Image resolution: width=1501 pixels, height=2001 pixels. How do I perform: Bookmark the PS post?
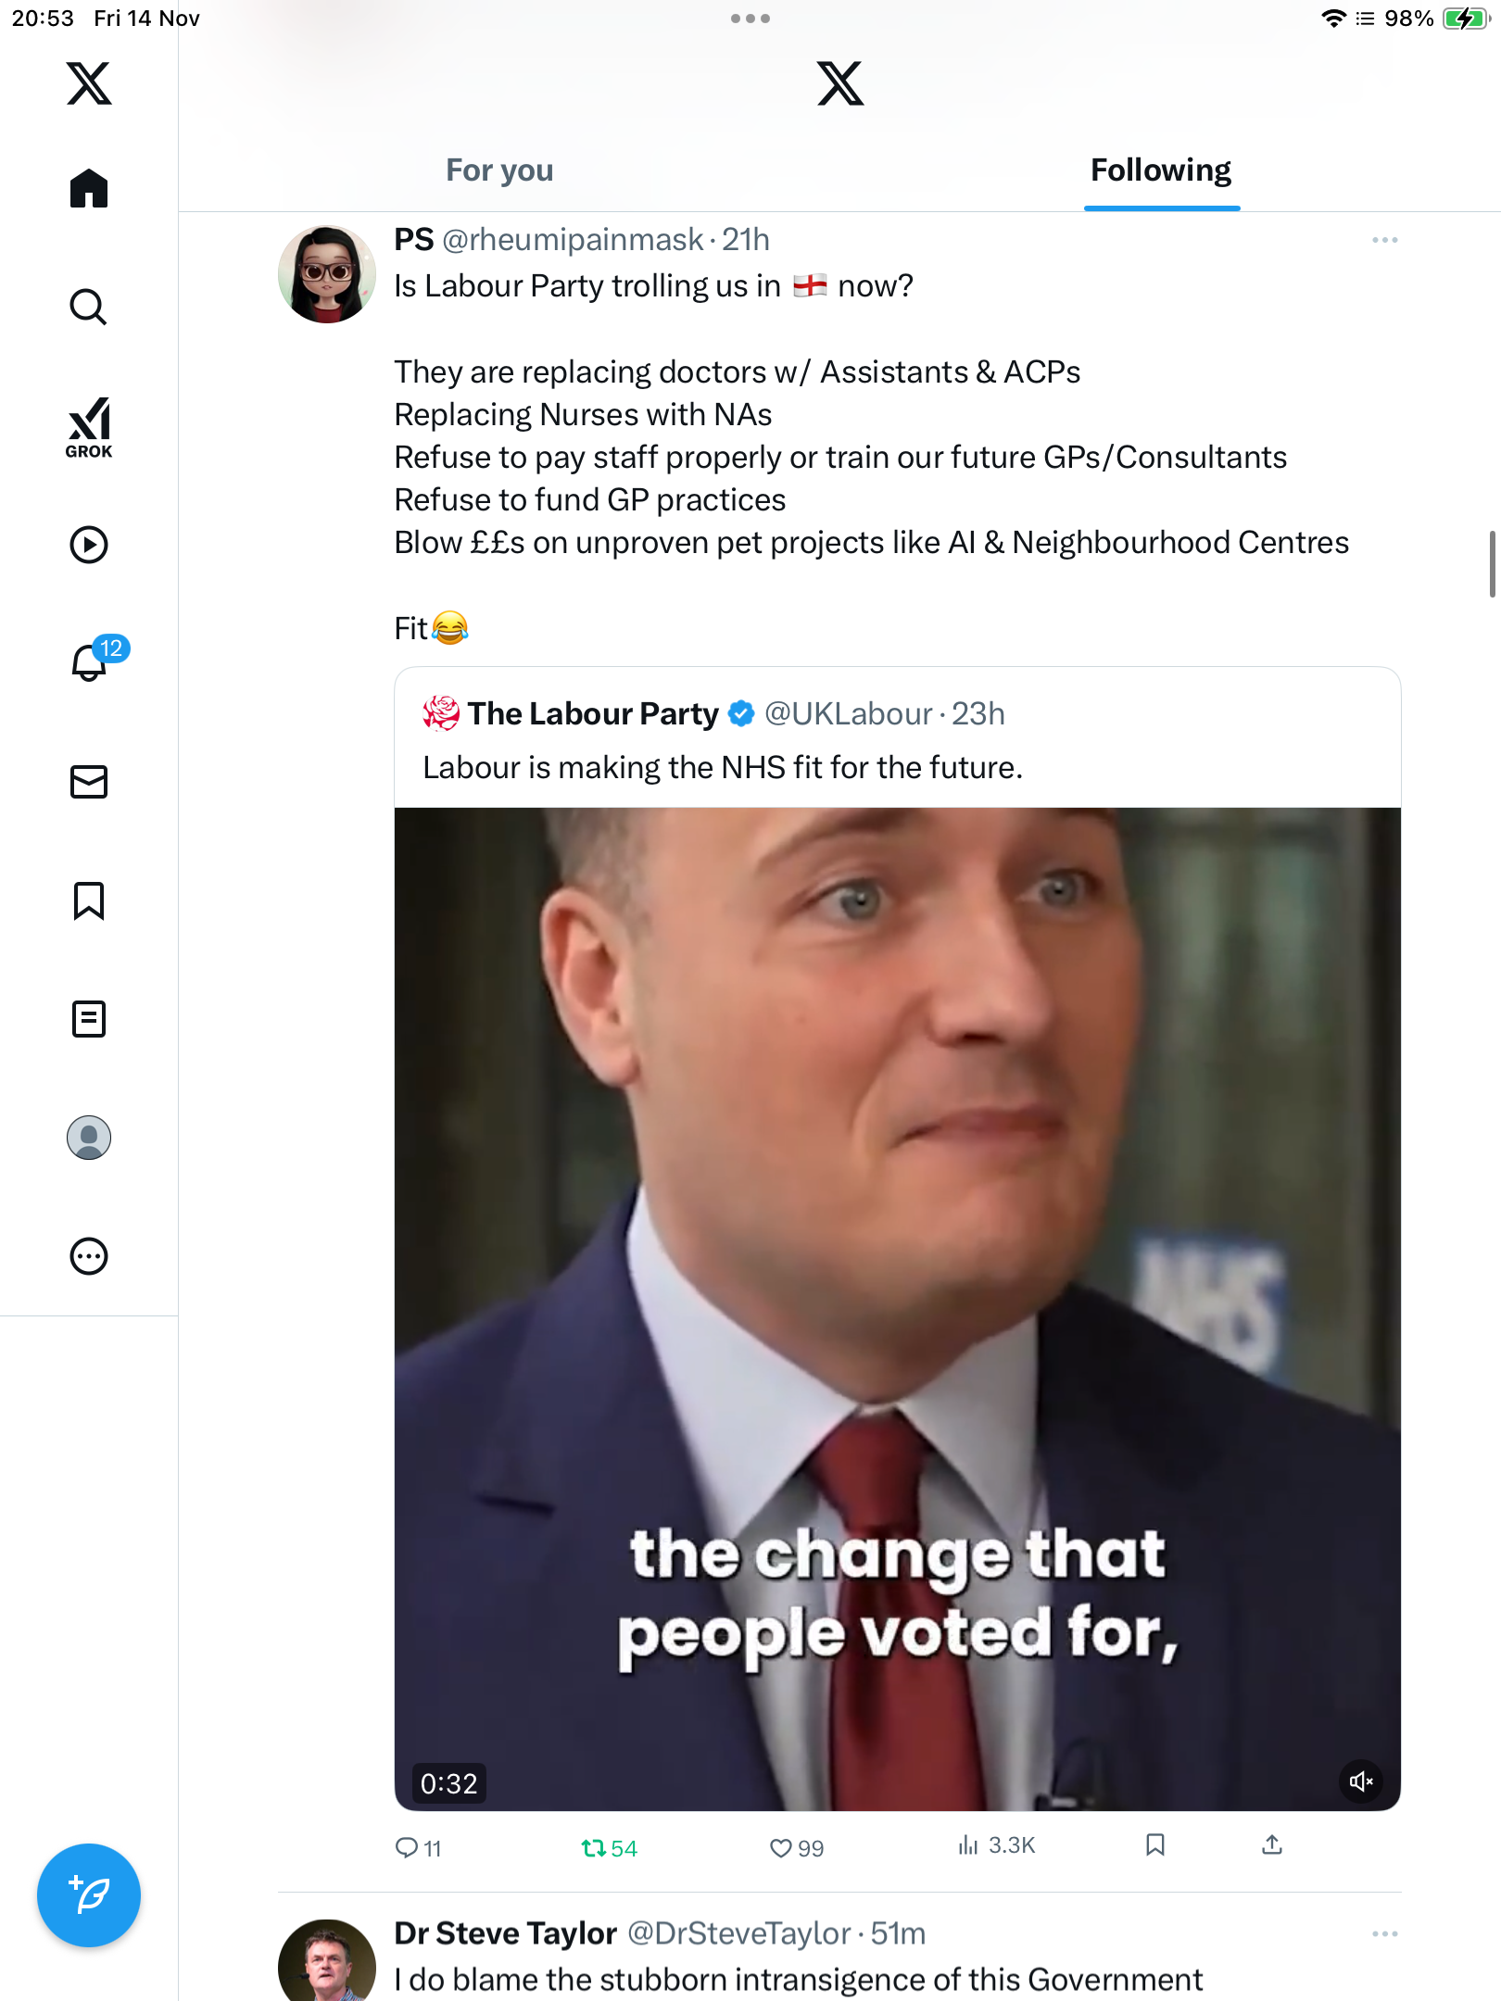coord(1154,1844)
